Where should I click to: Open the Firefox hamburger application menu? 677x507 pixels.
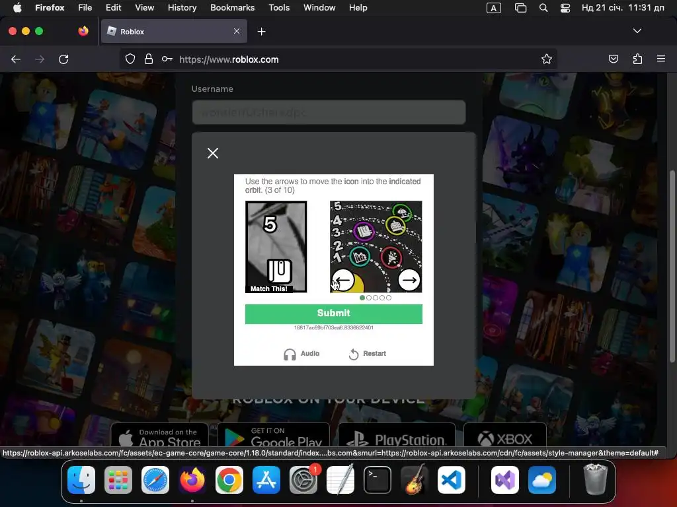[x=661, y=59]
